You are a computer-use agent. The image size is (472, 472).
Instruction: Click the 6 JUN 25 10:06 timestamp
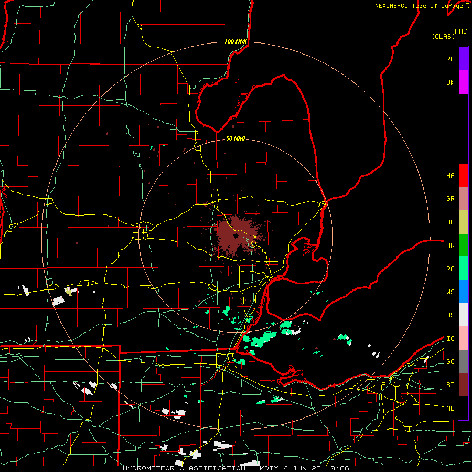tap(316, 468)
